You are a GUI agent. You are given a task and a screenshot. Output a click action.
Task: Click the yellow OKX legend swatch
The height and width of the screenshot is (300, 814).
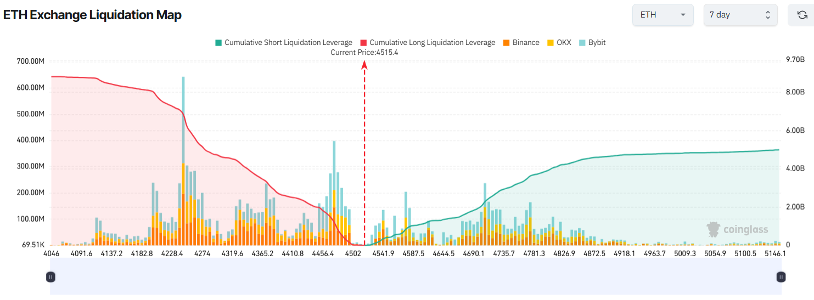pos(551,42)
